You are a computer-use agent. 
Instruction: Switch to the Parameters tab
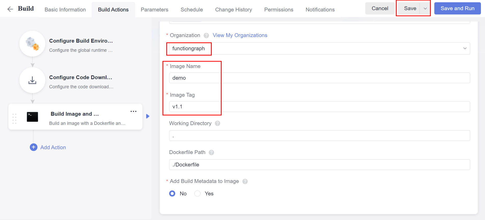pyautogui.click(x=154, y=10)
